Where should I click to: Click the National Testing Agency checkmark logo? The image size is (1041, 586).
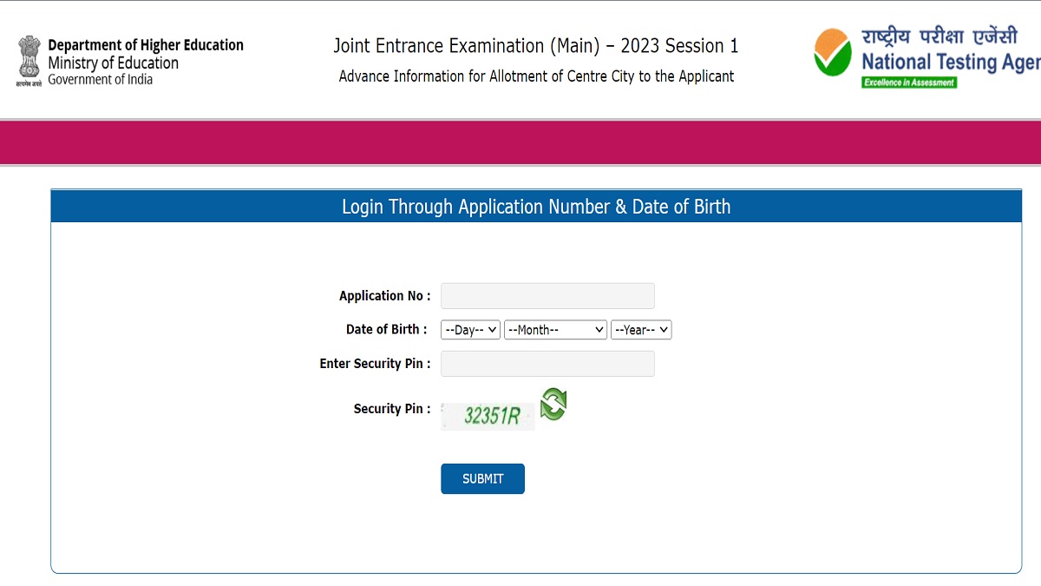coord(833,54)
